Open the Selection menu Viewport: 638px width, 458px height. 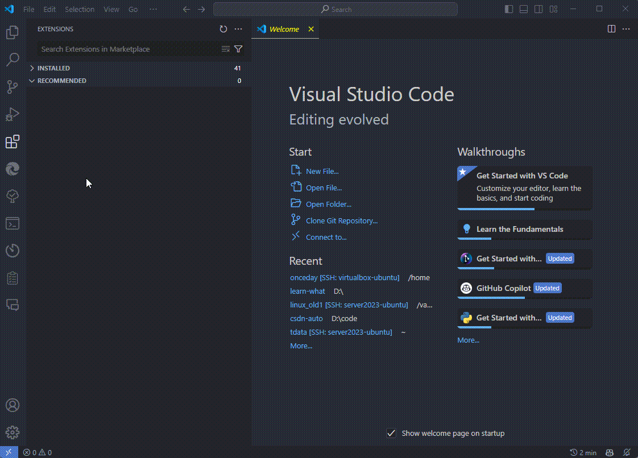tap(80, 9)
